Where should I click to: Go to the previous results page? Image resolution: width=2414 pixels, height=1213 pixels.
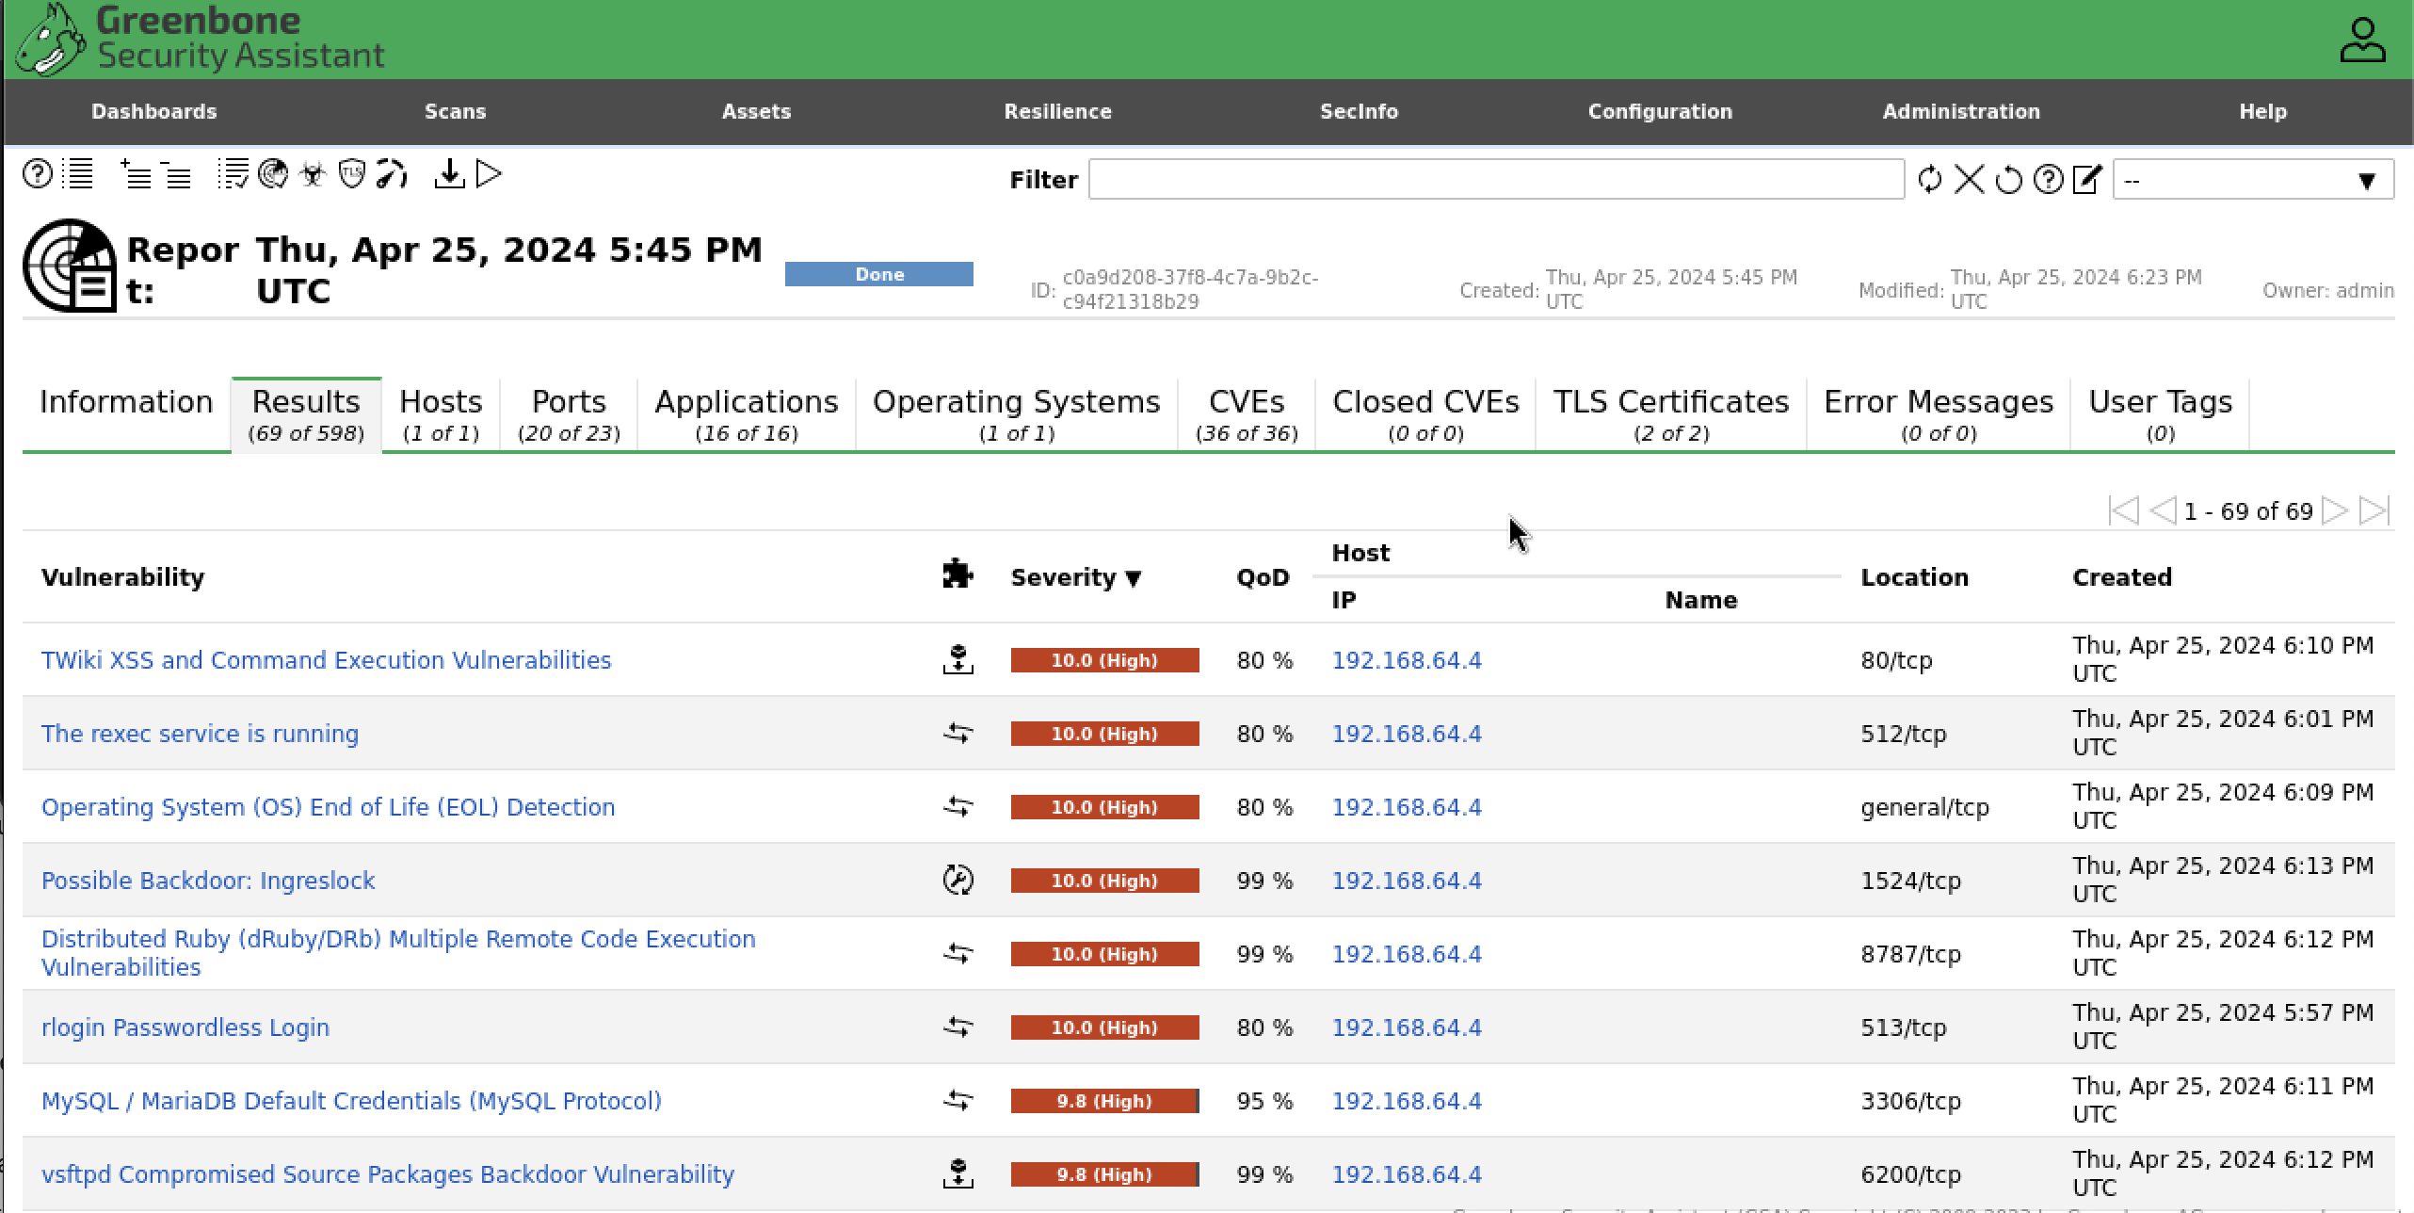pos(2163,510)
